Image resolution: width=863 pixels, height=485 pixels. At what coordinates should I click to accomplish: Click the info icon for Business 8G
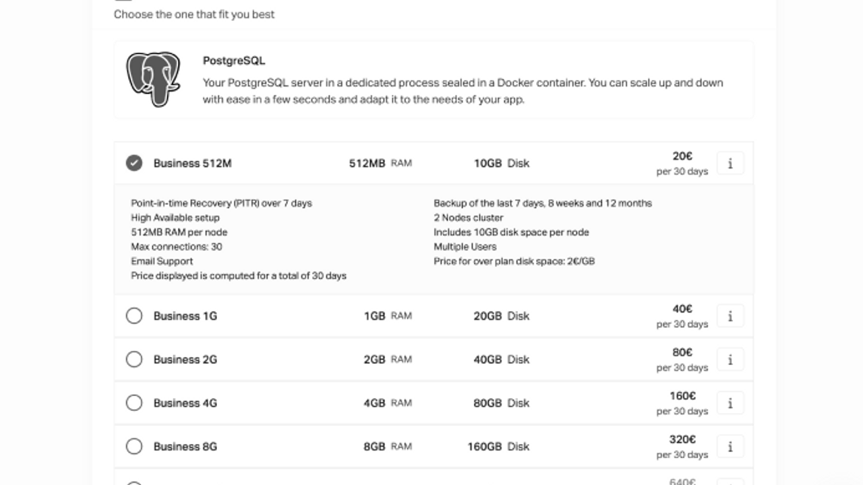[x=730, y=445]
